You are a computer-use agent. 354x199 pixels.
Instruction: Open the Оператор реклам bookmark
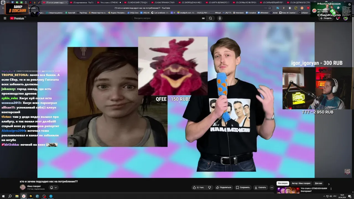coord(54,13)
